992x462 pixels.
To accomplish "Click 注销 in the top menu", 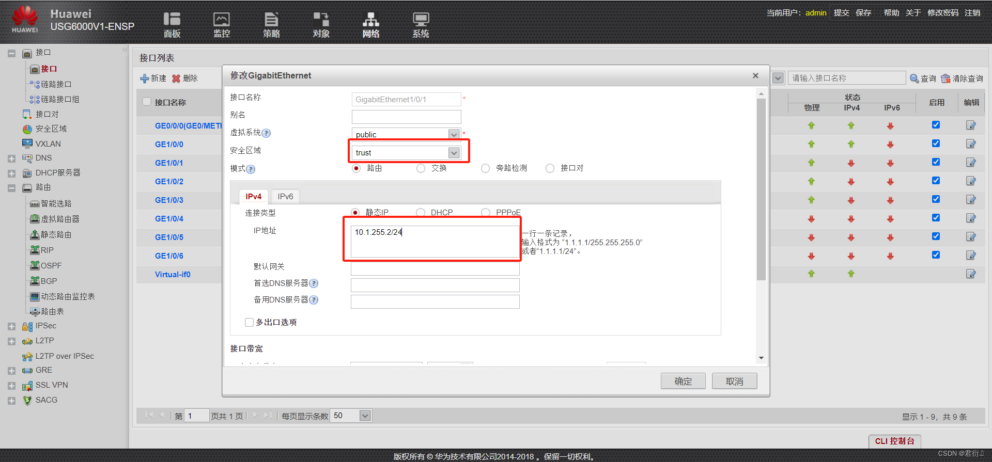I will (x=972, y=13).
